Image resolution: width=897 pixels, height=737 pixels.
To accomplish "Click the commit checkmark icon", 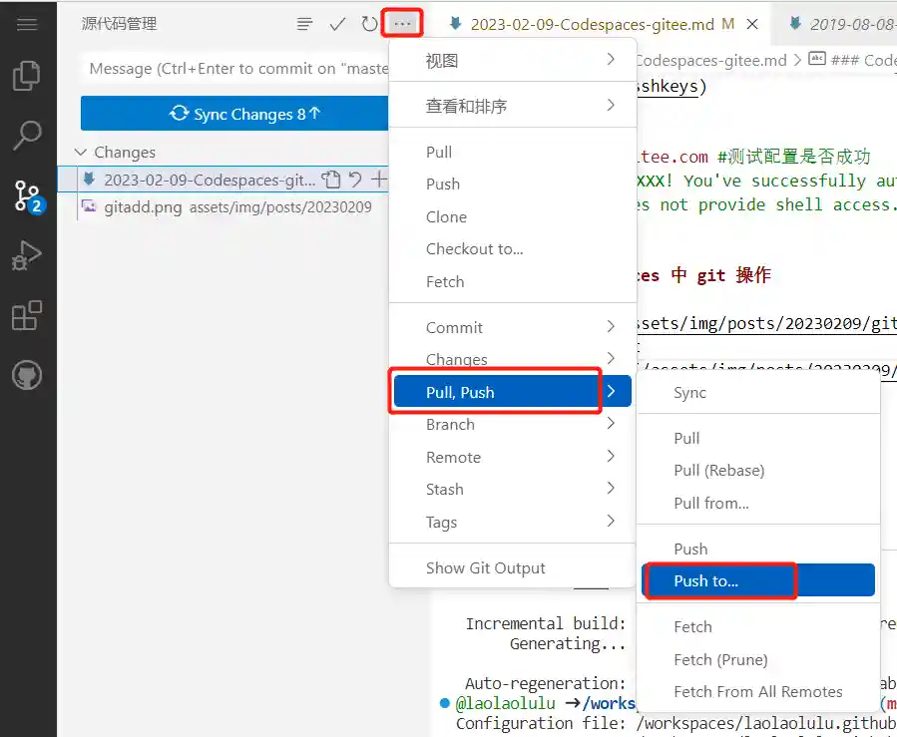I will (337, 24).
